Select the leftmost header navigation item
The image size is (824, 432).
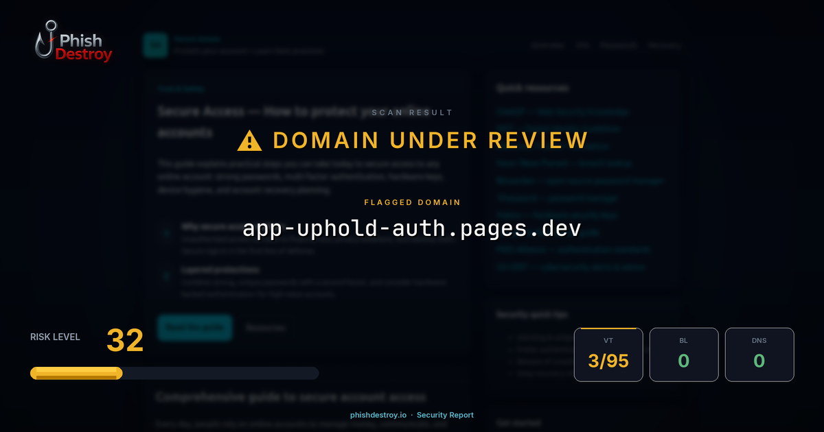(547, 45)
